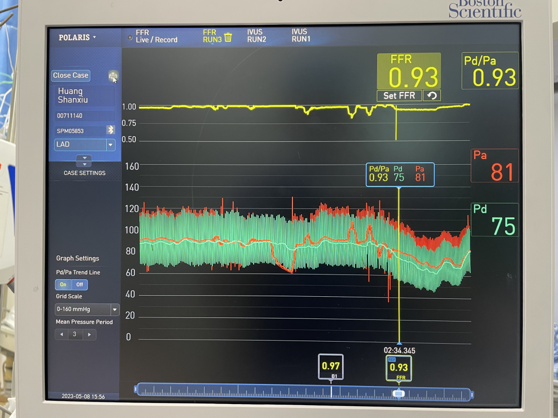Click the yellow FFR 0.93 readout box
558x418 pixels.
(409, 71)
